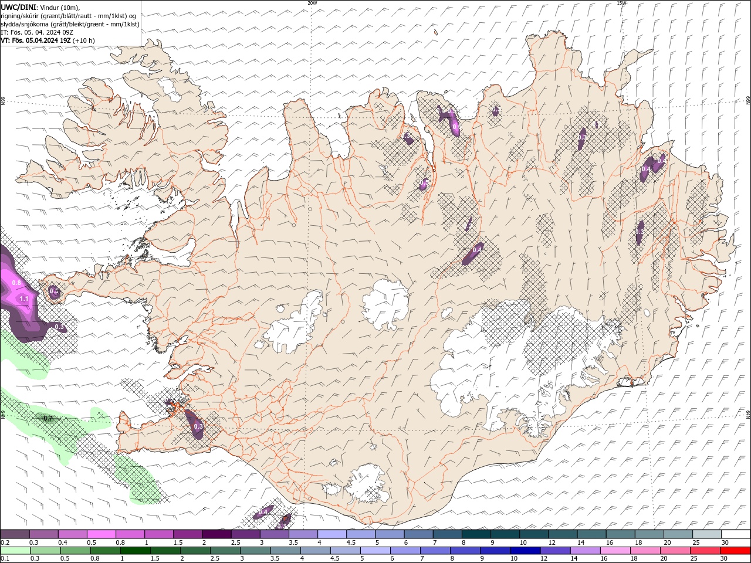Click the 1.1 value in the pink snow area

[24, 299]
